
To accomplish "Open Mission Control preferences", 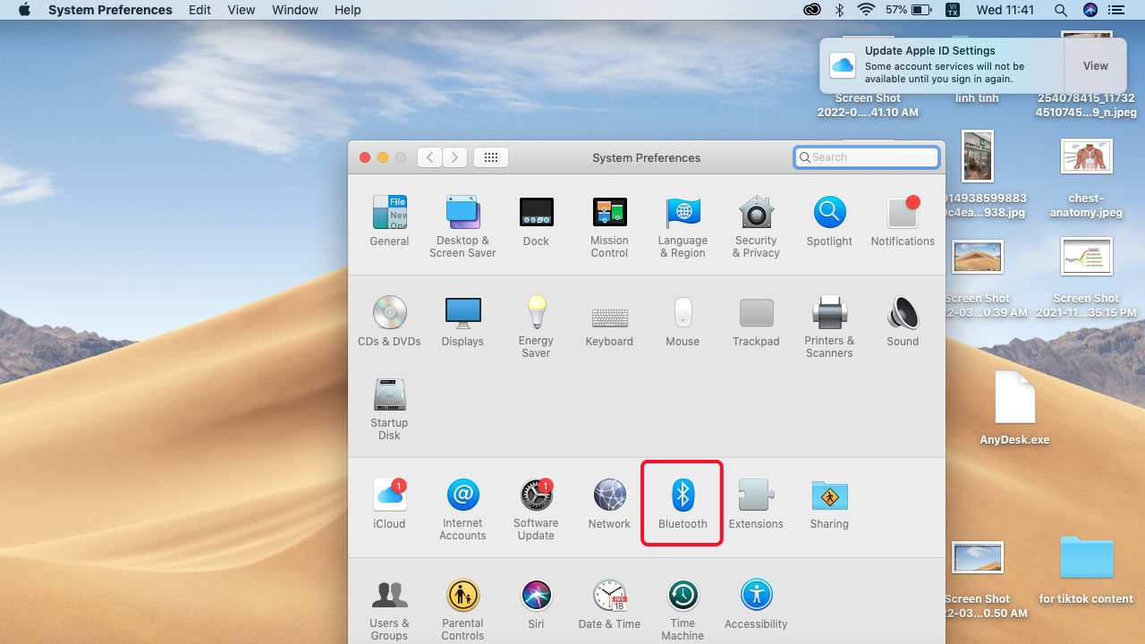I will pyautogui.click(x=609, y=226).
